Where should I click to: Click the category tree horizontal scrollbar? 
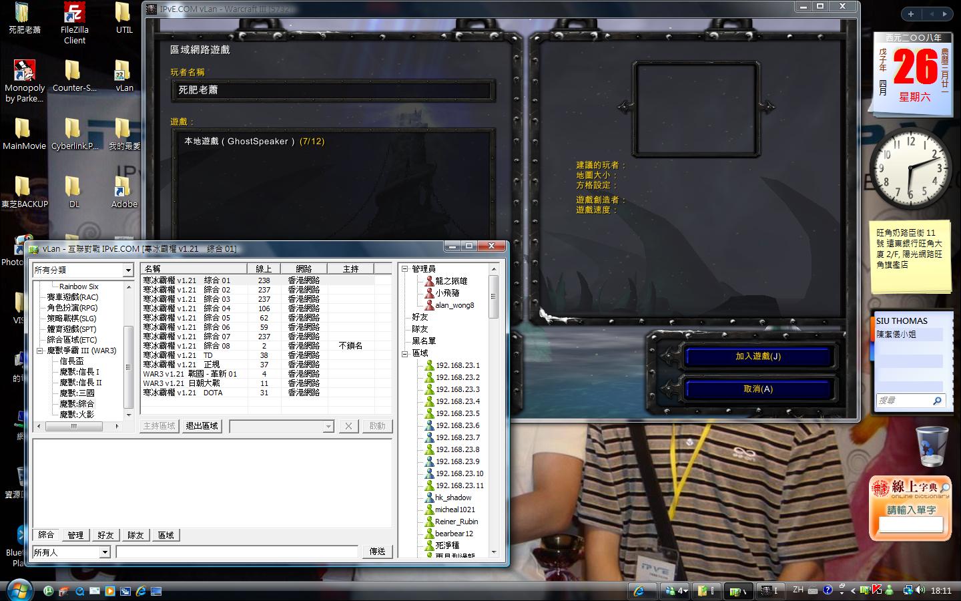pos(79,425)
